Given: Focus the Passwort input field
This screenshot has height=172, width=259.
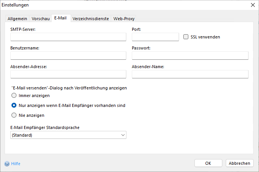Looking at the screenshot, I should point(190,56).
